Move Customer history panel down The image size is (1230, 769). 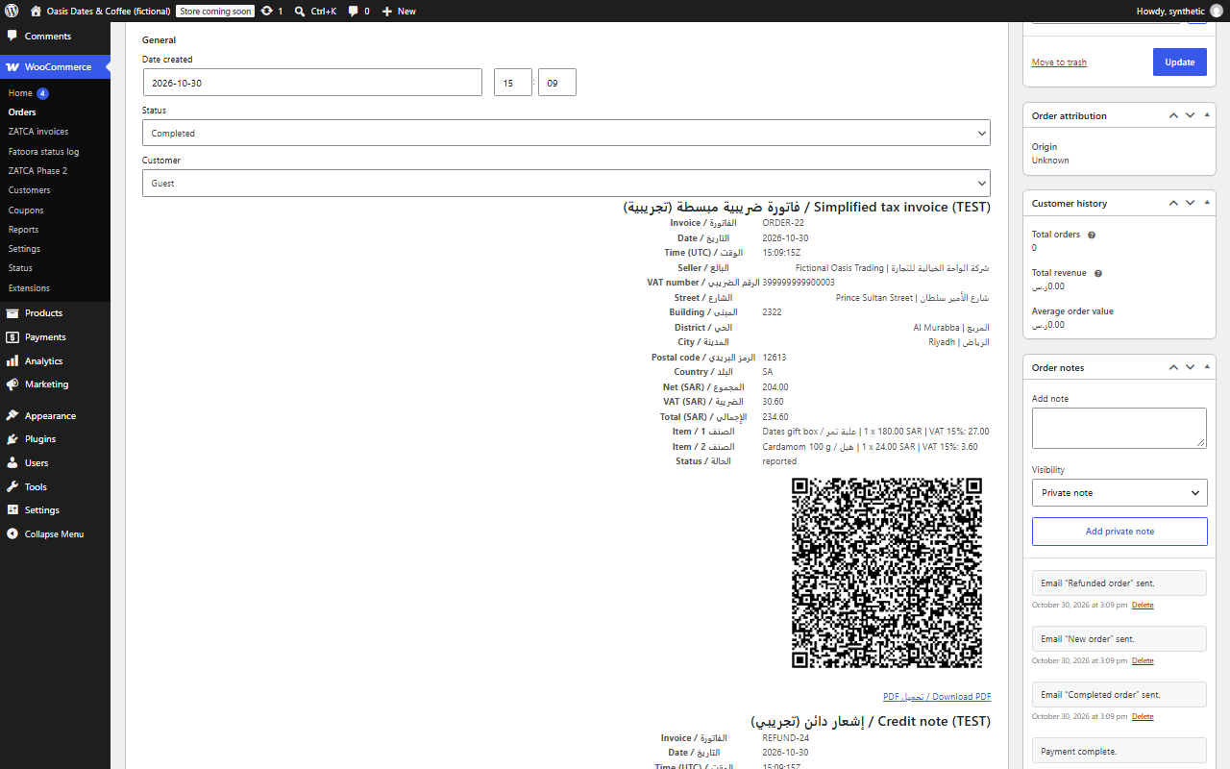click(1190, 203)
